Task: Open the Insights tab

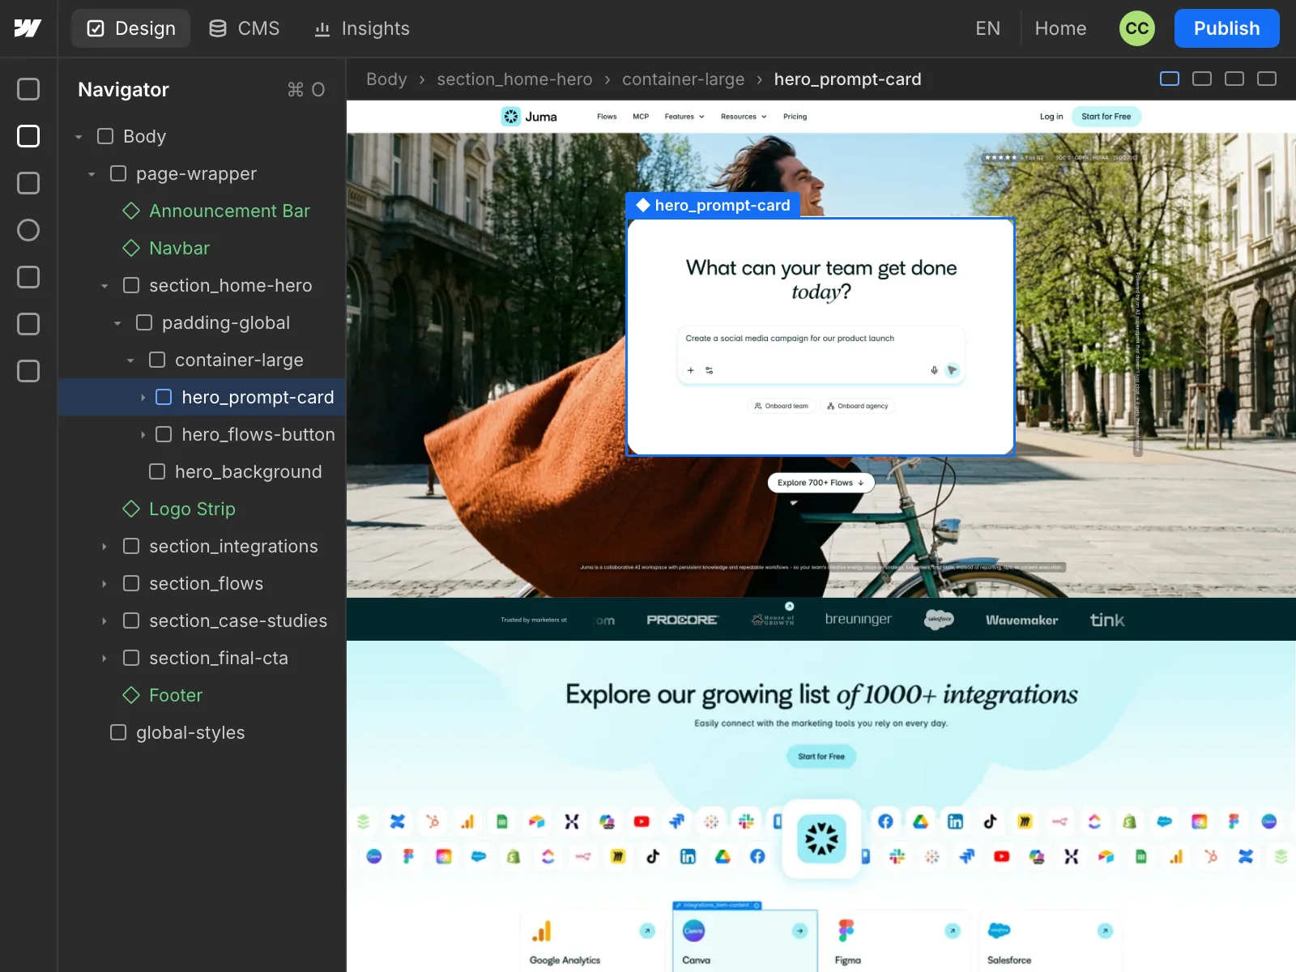Action: click(362, 28)
